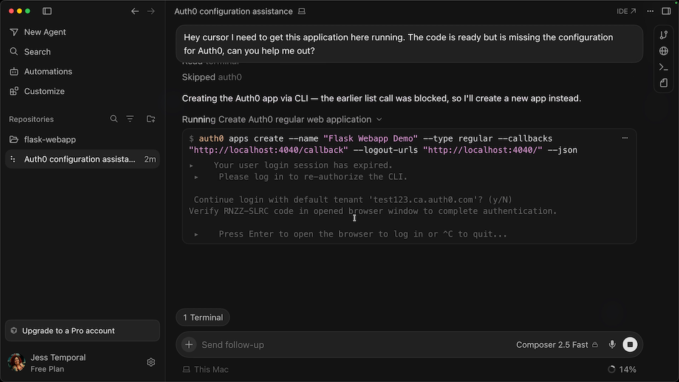Image resolution: width=679 pixels, height=382 pixels.
Task: Stop the running agent button
Action: tap(630, 345)
